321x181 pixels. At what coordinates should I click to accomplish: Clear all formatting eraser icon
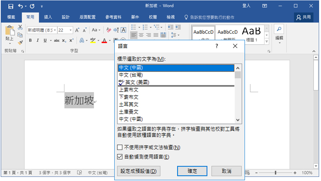[109, 30]
